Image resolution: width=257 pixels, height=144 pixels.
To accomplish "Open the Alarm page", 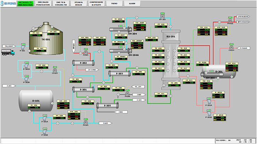I will point(132,4).
